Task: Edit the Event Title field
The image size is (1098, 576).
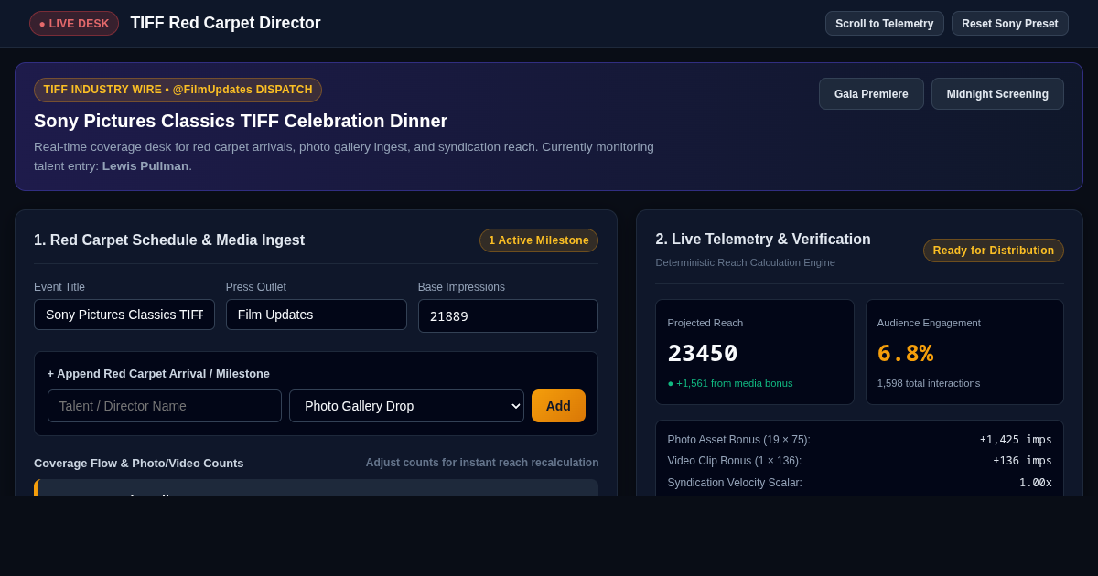Action: pyautogui.click(x=124, y=315)
